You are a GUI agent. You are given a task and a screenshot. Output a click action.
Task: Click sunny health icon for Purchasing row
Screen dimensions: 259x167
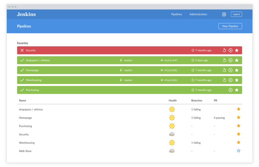coord(172,126)
